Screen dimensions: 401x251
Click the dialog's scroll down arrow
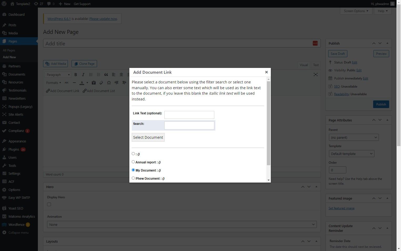[268, 180]
